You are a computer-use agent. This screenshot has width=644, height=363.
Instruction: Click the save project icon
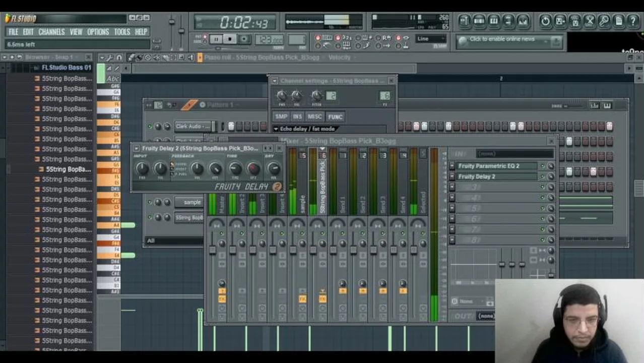tap(560, 21)
